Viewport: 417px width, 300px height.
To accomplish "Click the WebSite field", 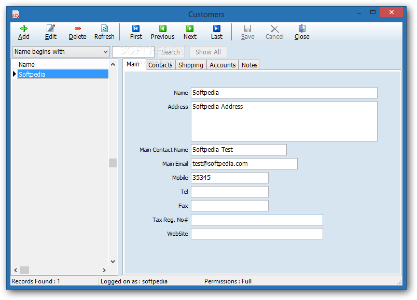I will [257, 234].
